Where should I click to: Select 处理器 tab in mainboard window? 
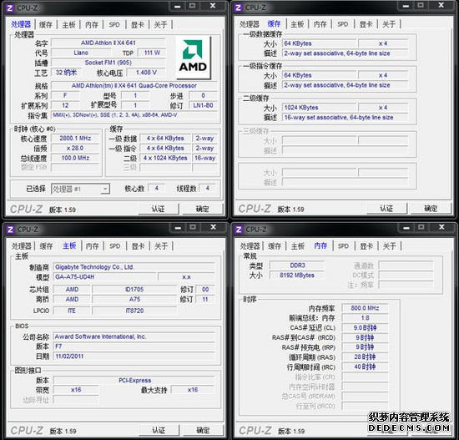(22, 245)
